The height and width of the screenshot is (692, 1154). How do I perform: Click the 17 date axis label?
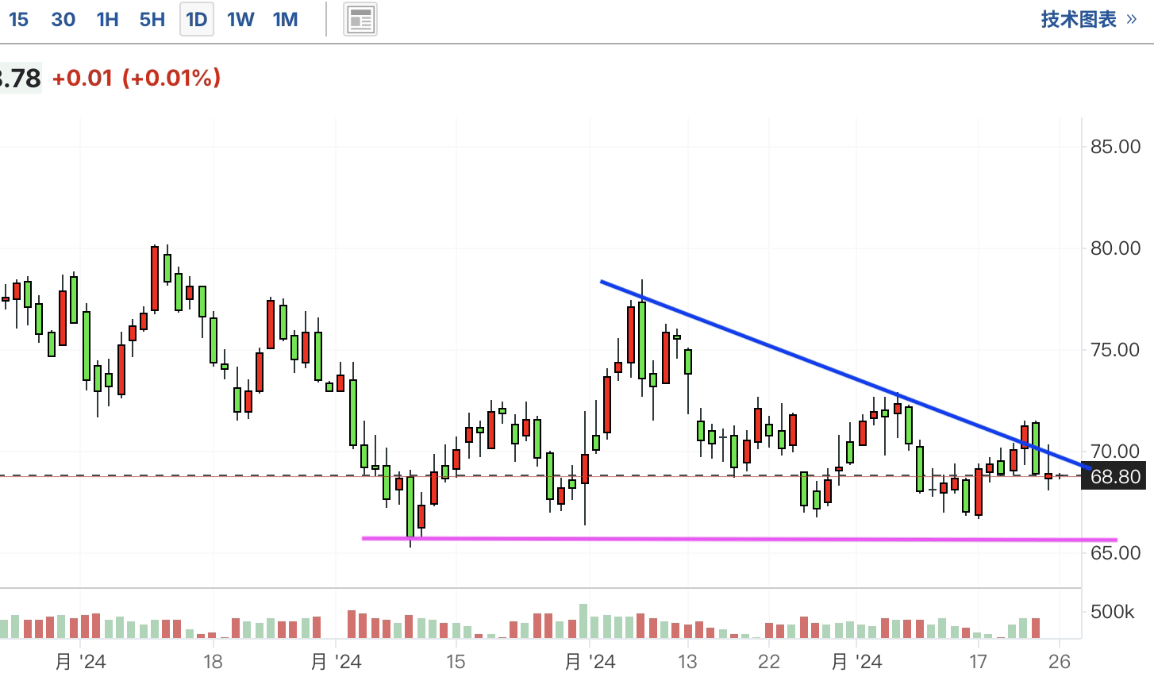point(978,661)
